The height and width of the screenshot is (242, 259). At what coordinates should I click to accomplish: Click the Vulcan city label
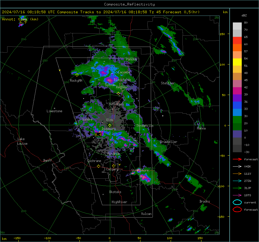point(146,214)
